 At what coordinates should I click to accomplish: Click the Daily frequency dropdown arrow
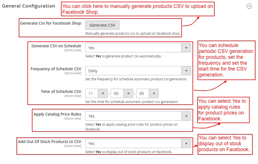pyautogui.click(x=186, y=71)
